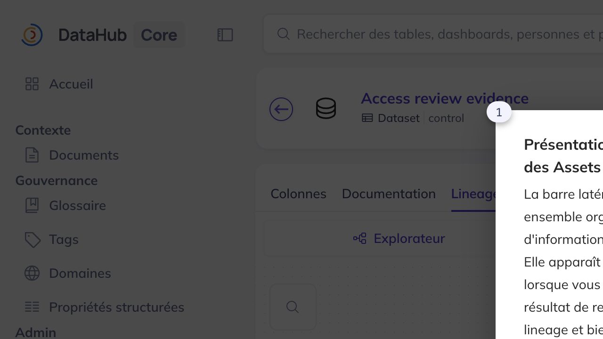Open the Access review evidence title link
This screenshot has width=603, height=339.
(445, 98)
